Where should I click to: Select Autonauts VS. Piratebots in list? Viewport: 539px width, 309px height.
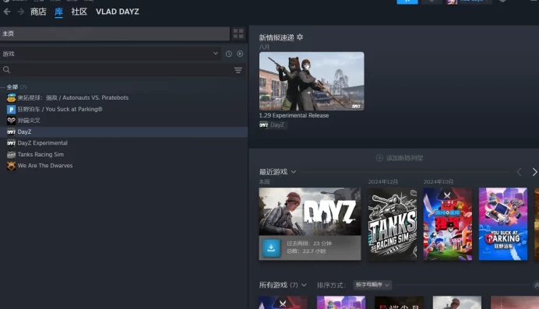(x=73, y=98)
